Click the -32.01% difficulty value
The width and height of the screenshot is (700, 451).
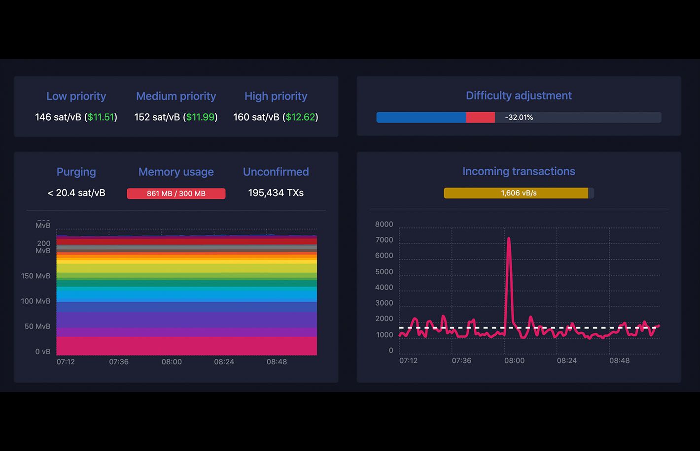(x=519, y=117)
